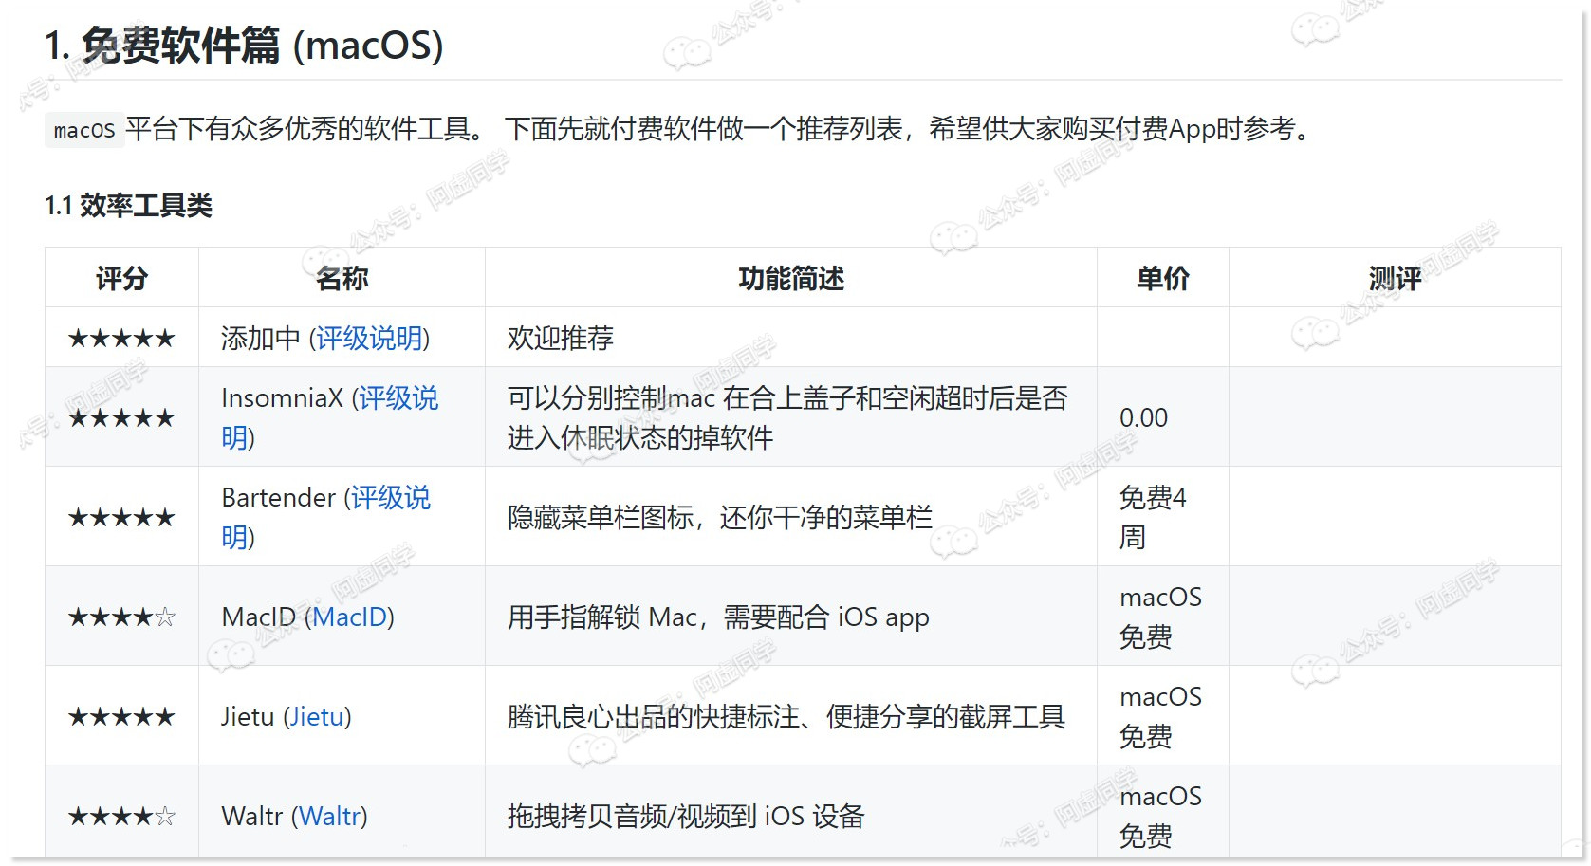Click the 功能简述 column header

(x=791, y=278)
